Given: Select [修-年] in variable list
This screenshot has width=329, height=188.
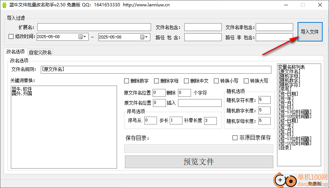Looking at the screenshot, I should pyautogui.click(x=286, y=125).
